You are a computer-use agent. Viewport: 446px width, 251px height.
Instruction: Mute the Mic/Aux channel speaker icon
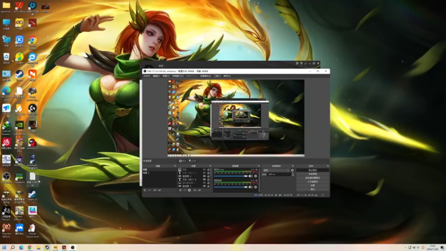[250, 176]
